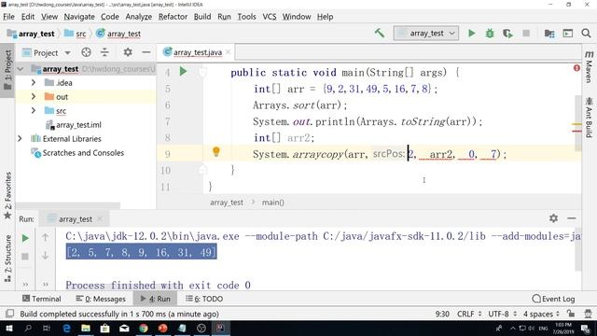This screenshot has height=336, width=597.
Task: Click the Windows Start button
Action: pos(8,328)
